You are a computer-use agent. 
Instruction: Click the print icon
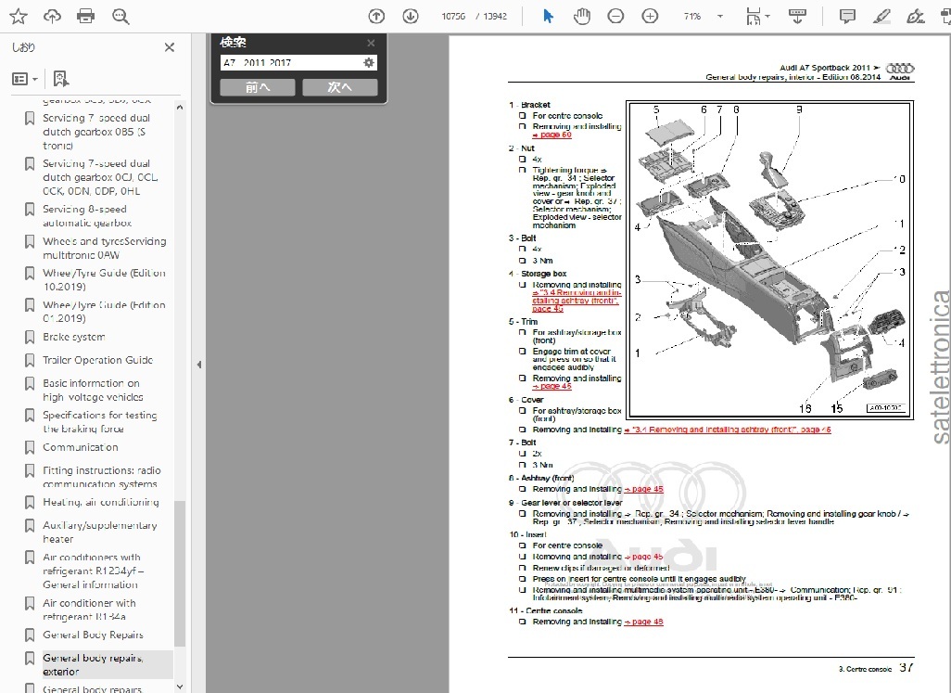point(85,17)
